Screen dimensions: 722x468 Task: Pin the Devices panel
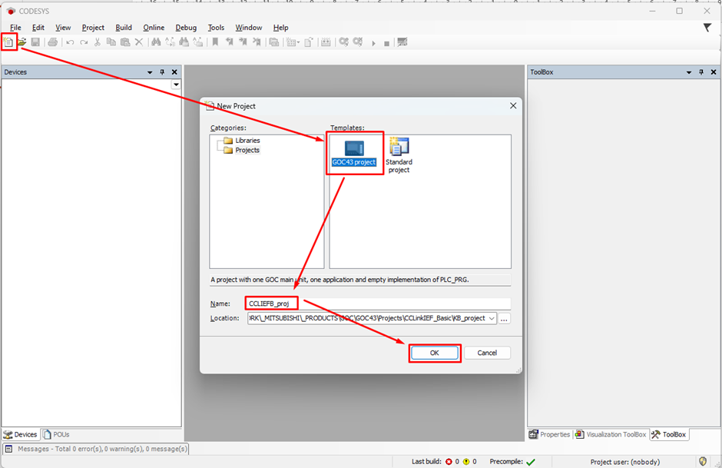coord(162,72)
